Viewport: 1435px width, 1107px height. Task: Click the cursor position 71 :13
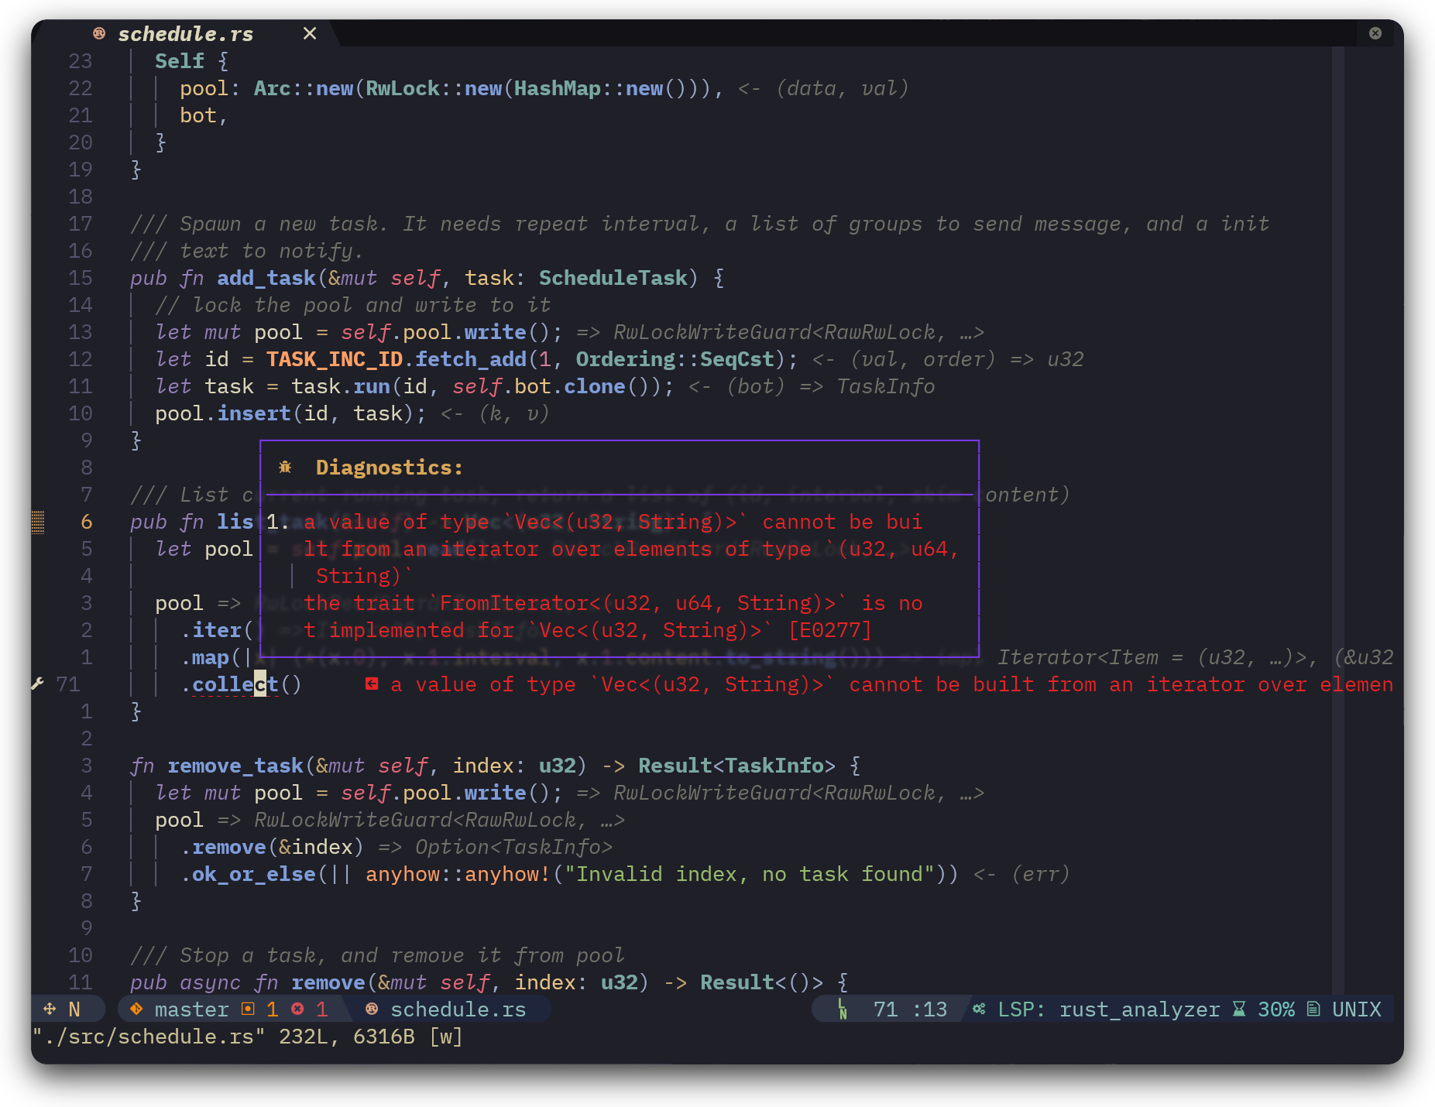click(x=910, y=1009)
